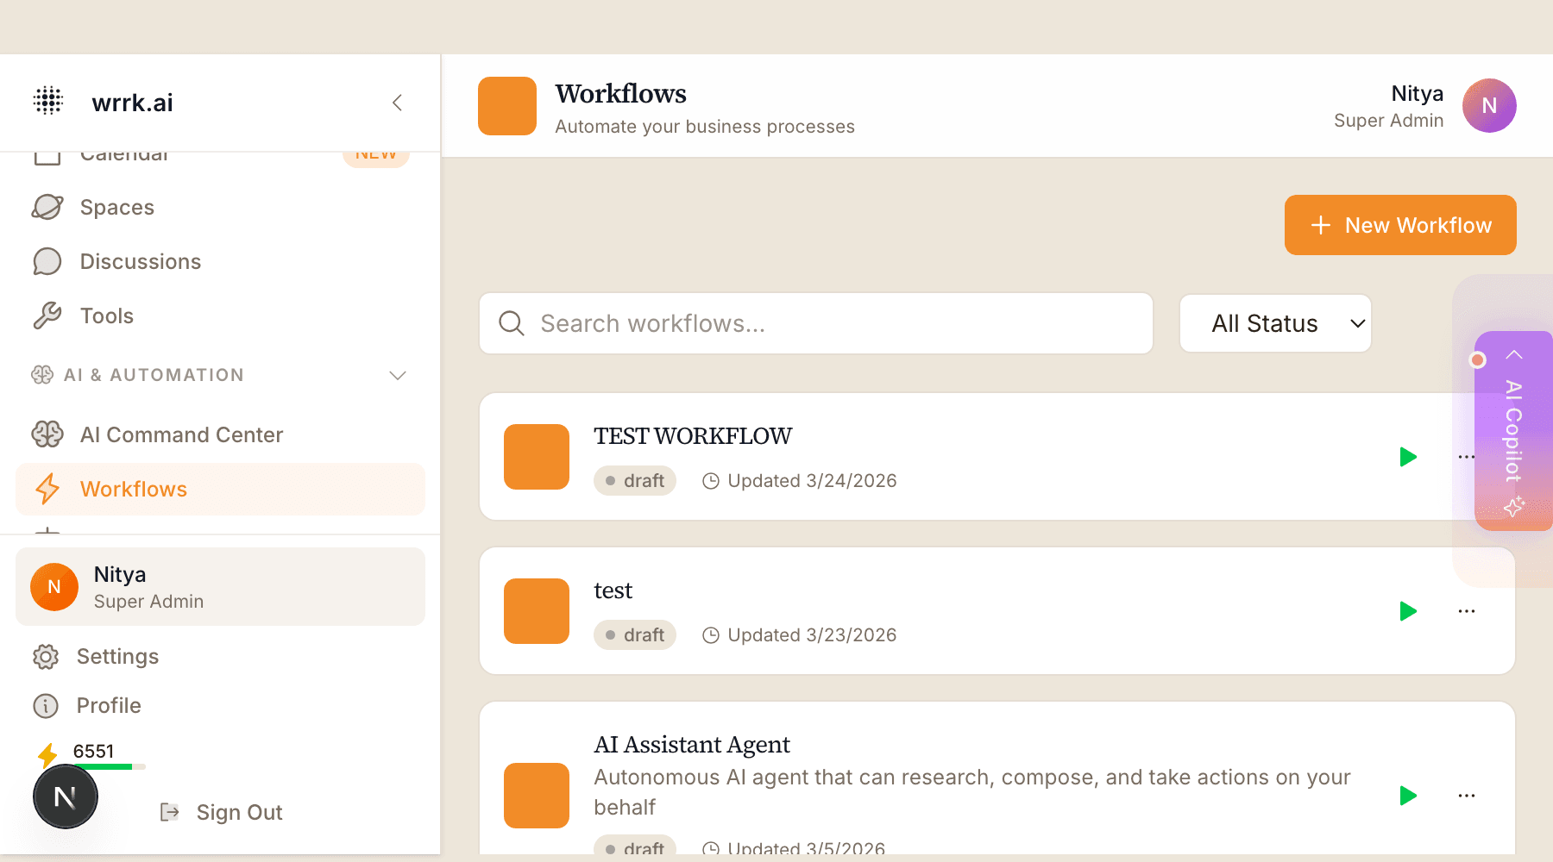This screenshot has height=862, width=1553.
Task: Run the TEST WORKFLOW with the green play button
Action: point(1408,457)
